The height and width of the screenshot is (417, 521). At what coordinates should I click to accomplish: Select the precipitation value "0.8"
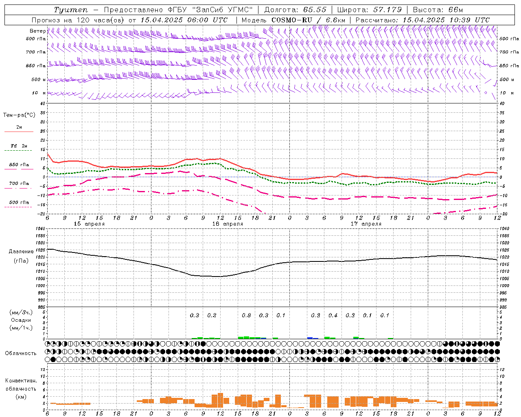pyautogui.click(x=246, y=315)
